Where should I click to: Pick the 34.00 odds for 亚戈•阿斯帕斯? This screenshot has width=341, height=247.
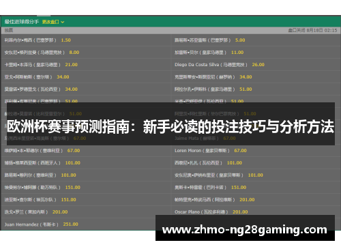pyautogui.click(x=63, y=77)
